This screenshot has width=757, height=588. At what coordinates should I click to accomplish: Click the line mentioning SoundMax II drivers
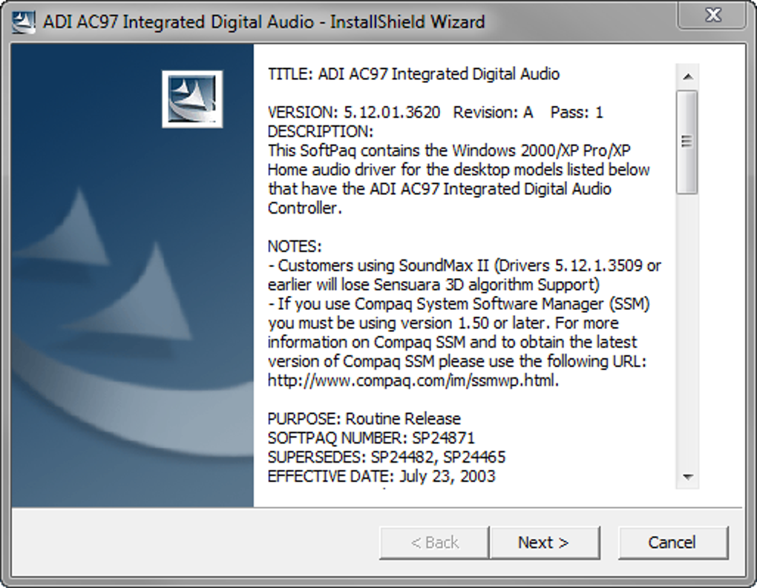click(465, 265)
